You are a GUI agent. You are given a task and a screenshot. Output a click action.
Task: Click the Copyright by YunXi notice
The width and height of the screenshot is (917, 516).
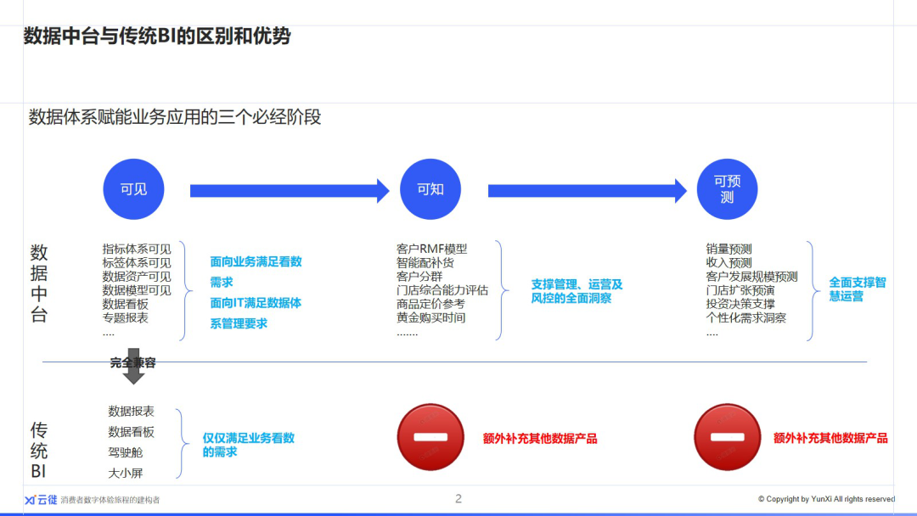pyautogui.click(x=826, y=499)
